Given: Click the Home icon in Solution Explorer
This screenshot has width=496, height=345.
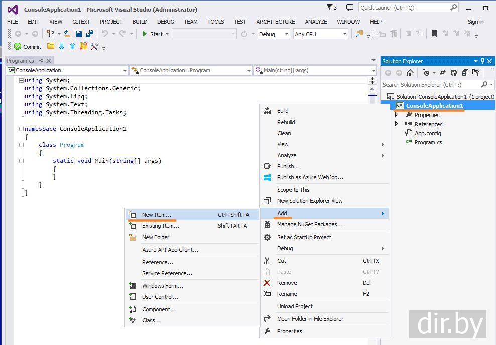Looking at the screenshot, I should tap(410, 73).
